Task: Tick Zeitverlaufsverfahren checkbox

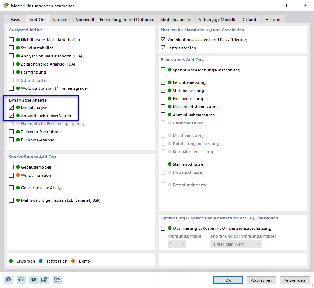Action: (11, 132)
